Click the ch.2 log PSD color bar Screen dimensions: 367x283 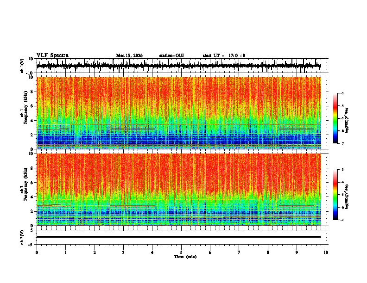(x=335, y=195)
